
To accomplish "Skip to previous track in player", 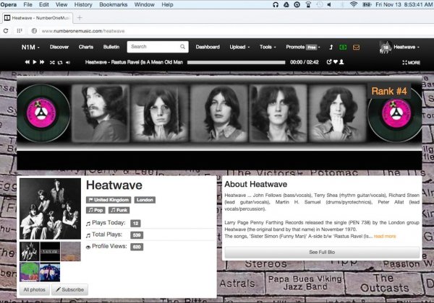I will tap(27, 62).
